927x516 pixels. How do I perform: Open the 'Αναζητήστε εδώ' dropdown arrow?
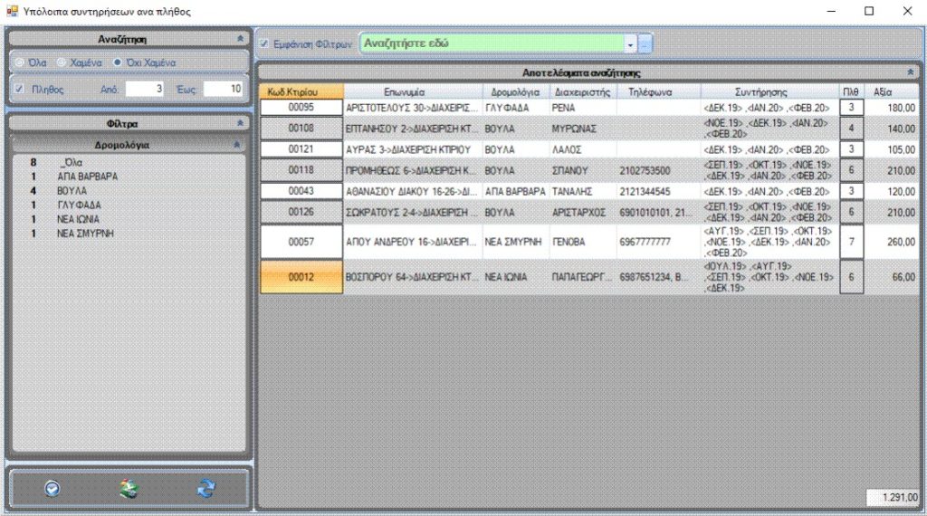point(629,43)
